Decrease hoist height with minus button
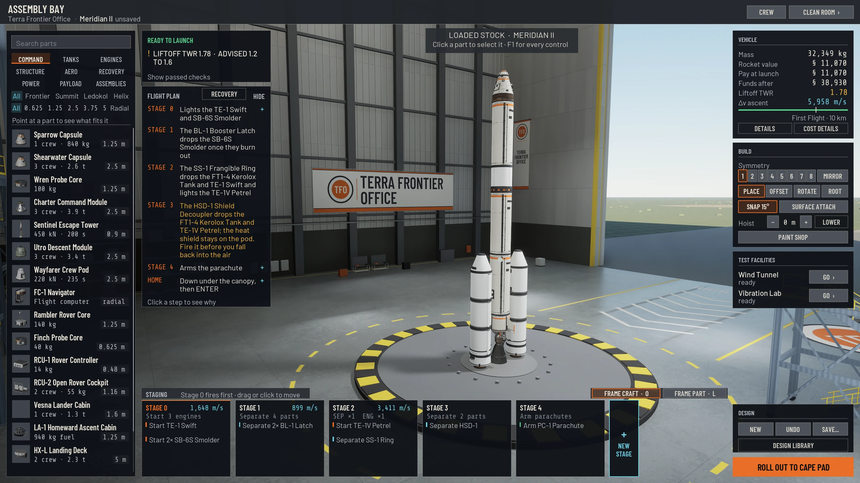Viewport: 860px width, 483px height. click(x=773, y=222)
